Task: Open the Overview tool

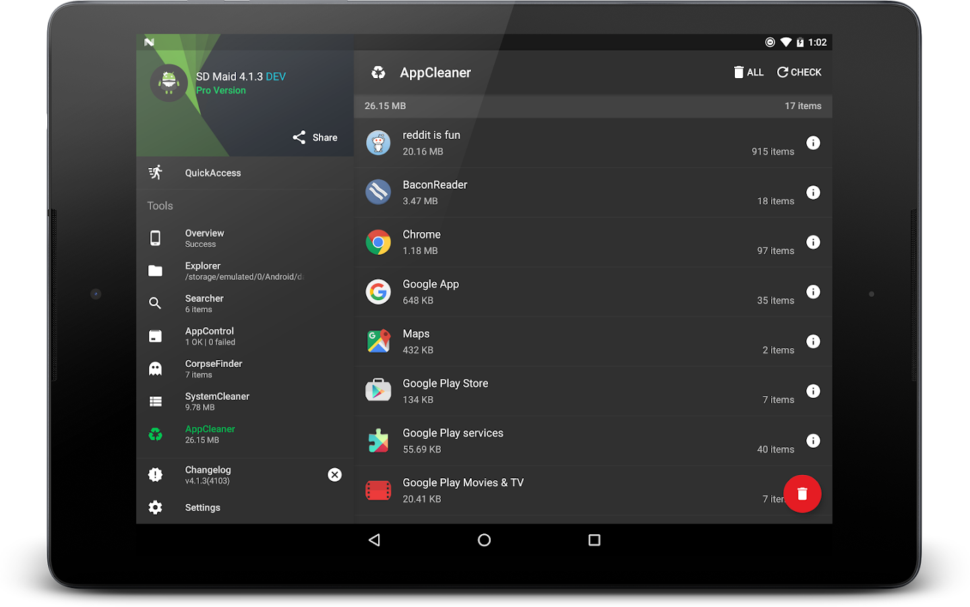Action: [245, 238]
